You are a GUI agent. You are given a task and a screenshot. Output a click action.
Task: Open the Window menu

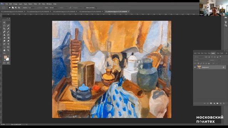(x=49, y=4)
